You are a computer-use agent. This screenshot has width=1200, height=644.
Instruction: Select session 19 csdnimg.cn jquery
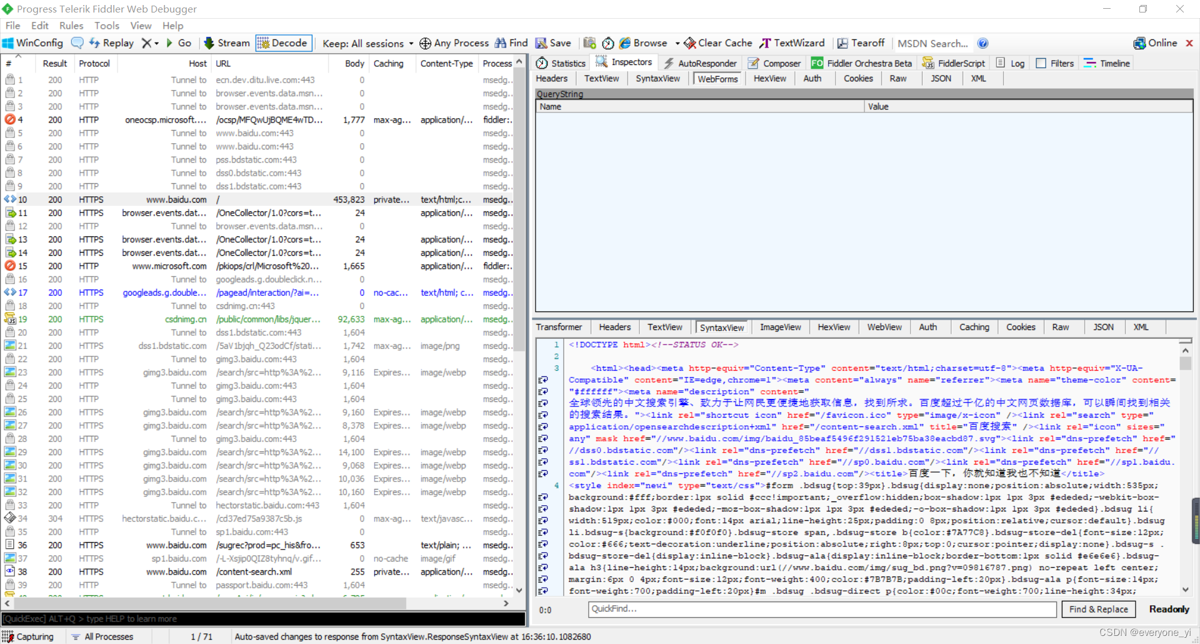(x=258, y=319)
